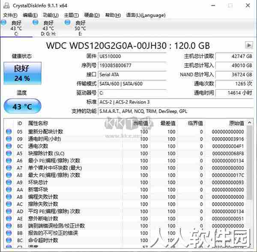257x252 pixels.
Task: Click the status circle of row BC
Action: (9, 240)
